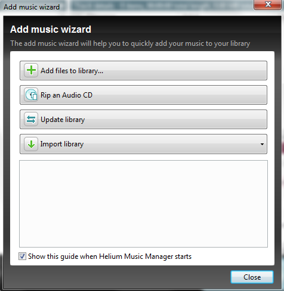Uncheck 'Show this guide' startup checkbox
This screenshot has width=284, height=291.
click(x=22, y=256)
